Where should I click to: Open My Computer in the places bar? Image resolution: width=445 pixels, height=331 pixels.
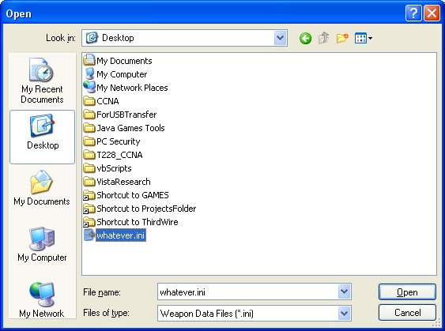(x=42, y=244)
